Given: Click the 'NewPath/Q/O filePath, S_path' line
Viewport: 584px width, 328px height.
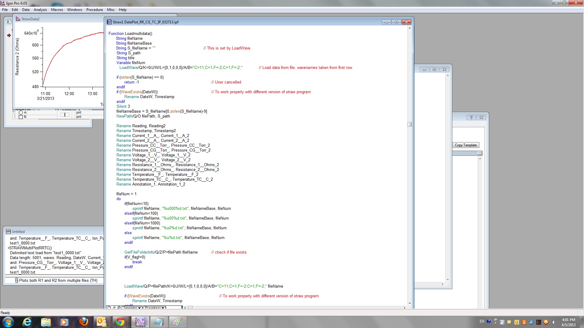Looking at the screenshot, I should pyautogui.click(x=143, y=116).
